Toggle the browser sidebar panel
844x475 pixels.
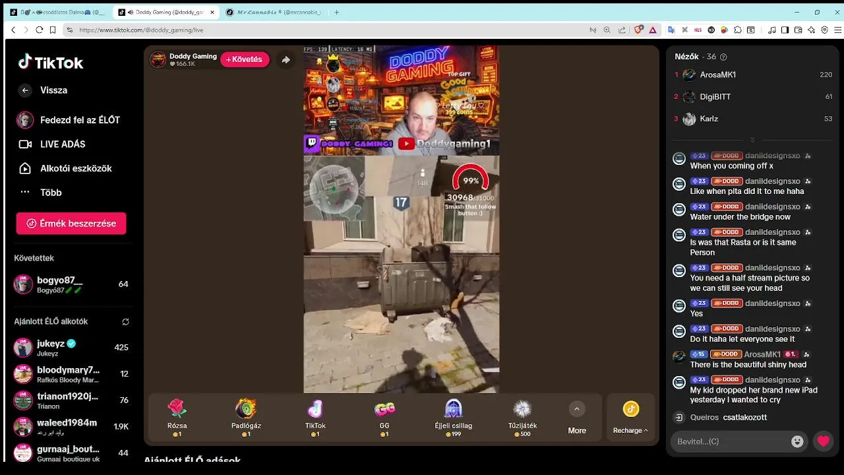[785, 30]
